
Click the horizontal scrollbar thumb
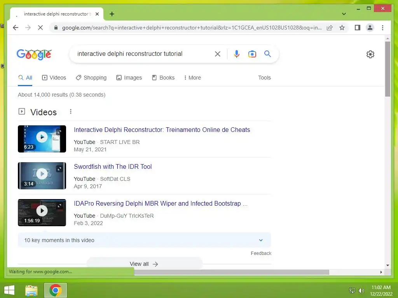tap(232, 272)
